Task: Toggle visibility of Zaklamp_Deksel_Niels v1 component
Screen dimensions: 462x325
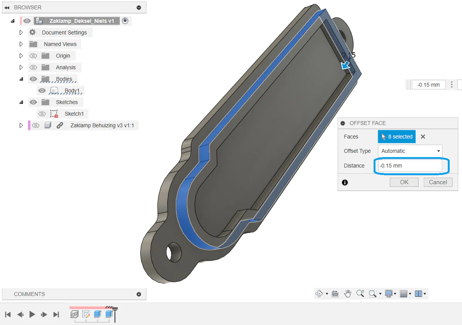Action: pyautogui.click(x=27, y=21)
